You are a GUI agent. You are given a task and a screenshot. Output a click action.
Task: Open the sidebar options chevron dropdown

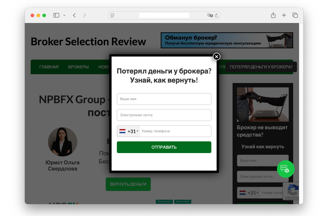point(64,15)
